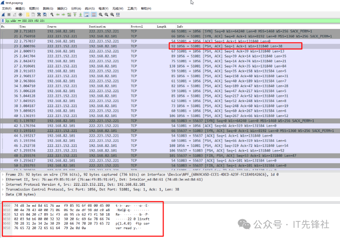
Task: Open the display filter bookmark menu
Action: coord(3,21)
